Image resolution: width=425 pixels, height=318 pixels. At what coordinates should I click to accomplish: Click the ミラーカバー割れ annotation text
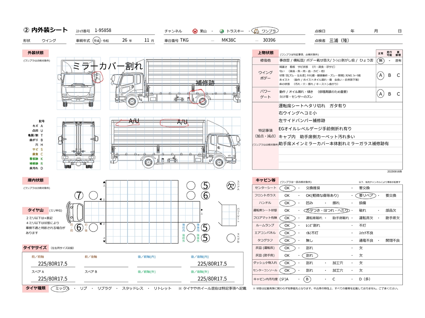(107, 66)
